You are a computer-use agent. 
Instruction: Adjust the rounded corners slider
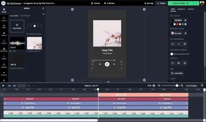tap(180, 54)
